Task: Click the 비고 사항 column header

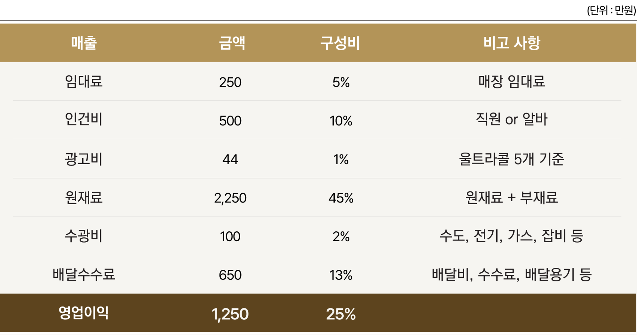Action: pos(512,43)
